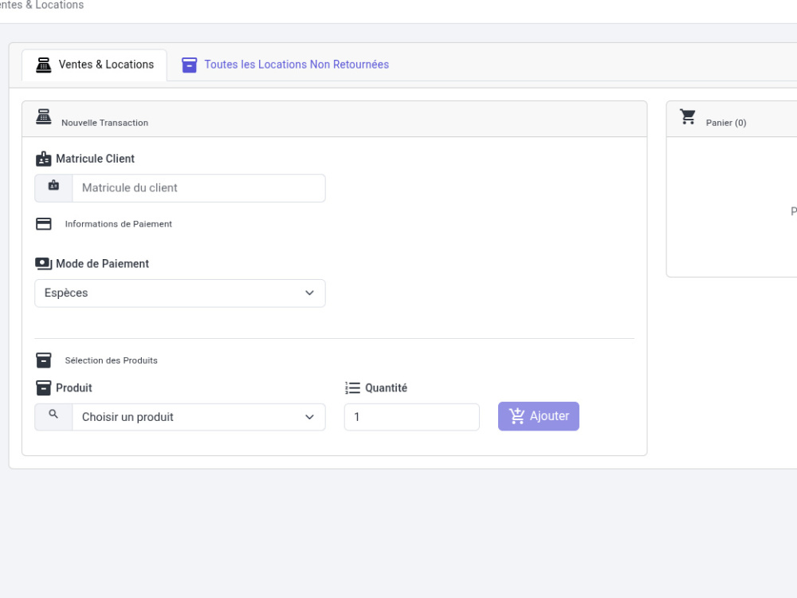Click the Quantité label text
This screenshot has height=598, width=797.
(x=387, y=388)
